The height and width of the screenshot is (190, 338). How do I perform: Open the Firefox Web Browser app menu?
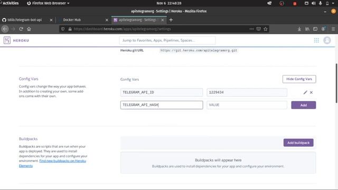tap(48, 3)
